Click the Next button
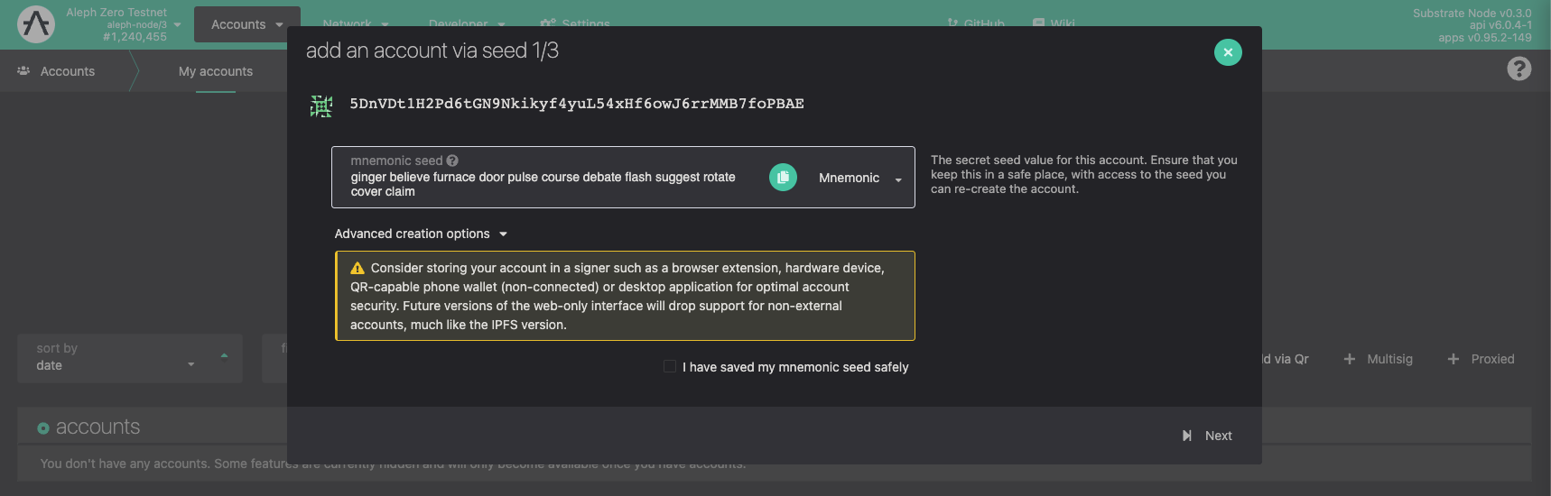The width and height of the screenshot is (1551, 496). pos(1208,436)
